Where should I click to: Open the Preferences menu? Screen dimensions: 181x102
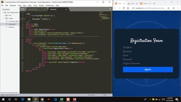[x=50, y=5]
